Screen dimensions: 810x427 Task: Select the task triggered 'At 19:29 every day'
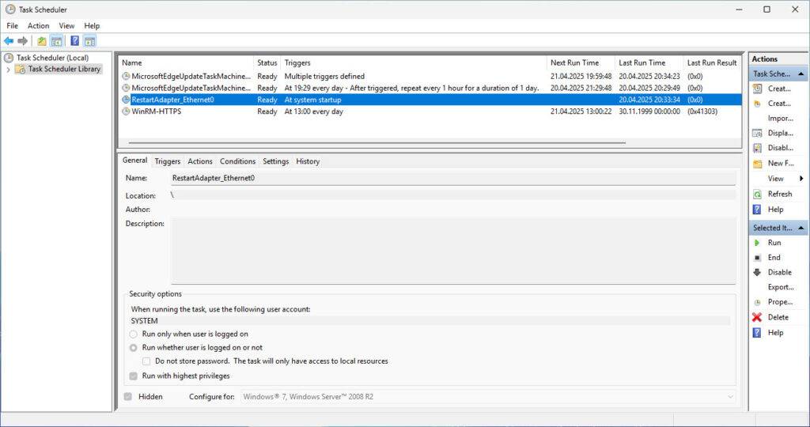point(430,89)
